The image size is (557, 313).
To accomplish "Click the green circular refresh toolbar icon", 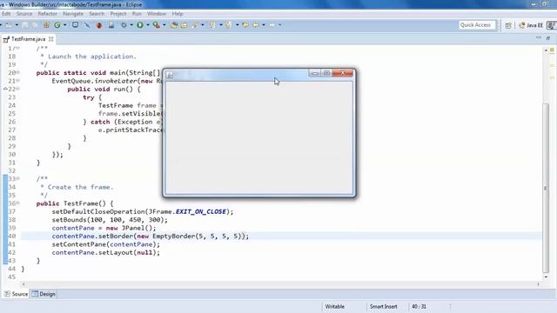I will [x=57, y=25].
